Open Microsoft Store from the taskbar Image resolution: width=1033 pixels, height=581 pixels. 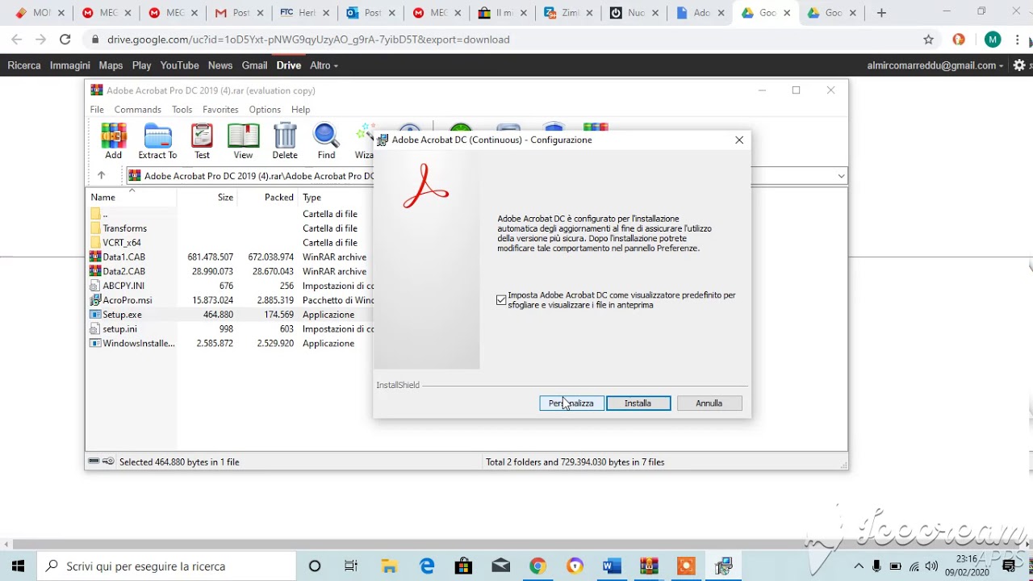[463, 566]
